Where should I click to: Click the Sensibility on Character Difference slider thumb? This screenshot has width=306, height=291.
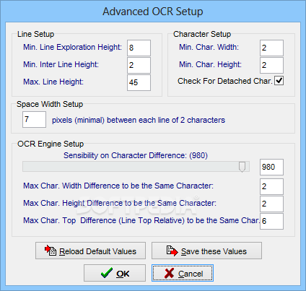(242, 167)
